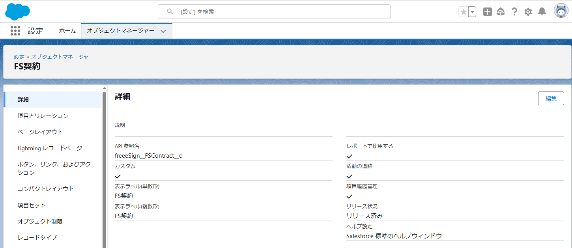Screen dimensions: 572x248
Task: Click the 説明 field label
Action: tap(120, 125)
